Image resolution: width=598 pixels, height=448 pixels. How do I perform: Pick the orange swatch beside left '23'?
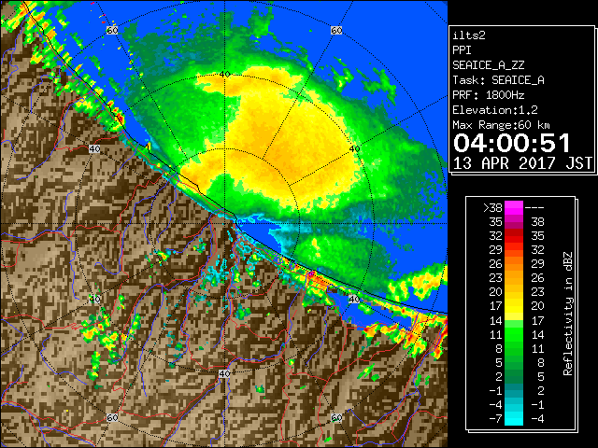[514, 278]
